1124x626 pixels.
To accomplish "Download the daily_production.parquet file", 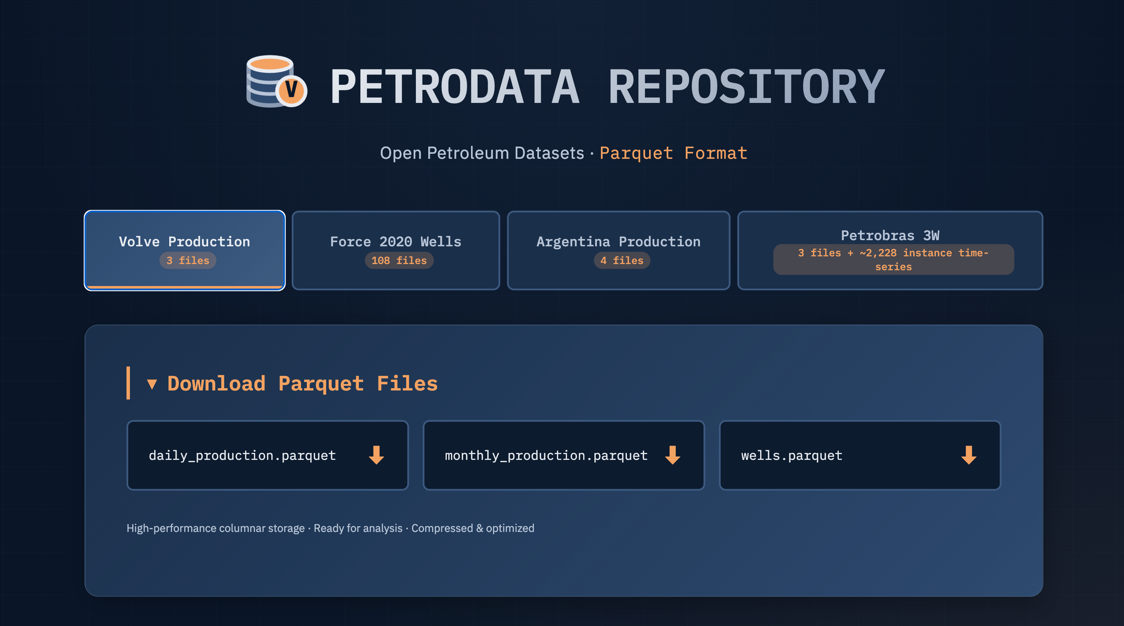I will pos(268,455).
